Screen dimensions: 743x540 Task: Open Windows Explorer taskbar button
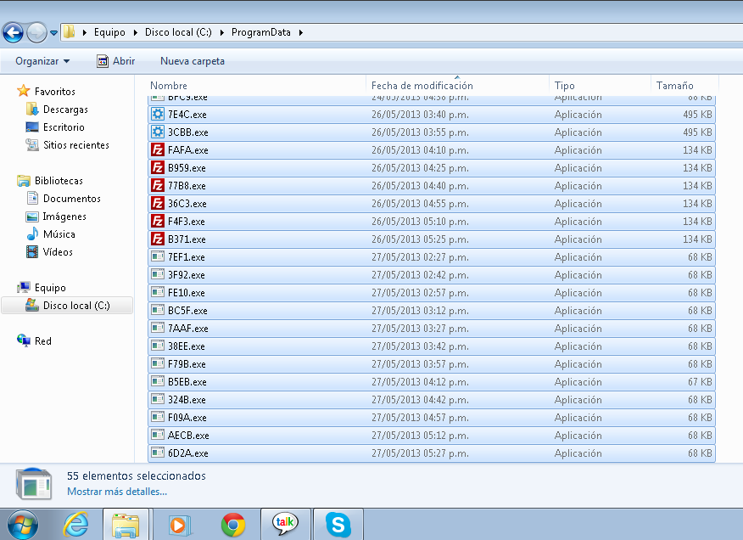(126, 525)
